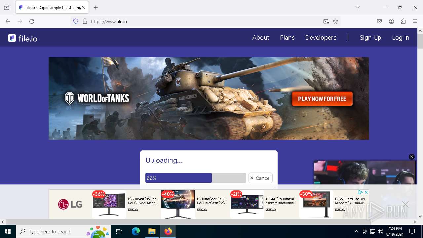Click the 66% upload progress bar
The image size is (423, 238).
click(196, 178)
